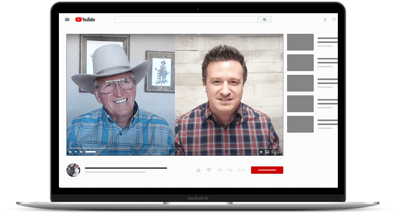Viewport: 396px width, 213px height.
Task: Click the red subscribe button
Action: click(267, 170)
